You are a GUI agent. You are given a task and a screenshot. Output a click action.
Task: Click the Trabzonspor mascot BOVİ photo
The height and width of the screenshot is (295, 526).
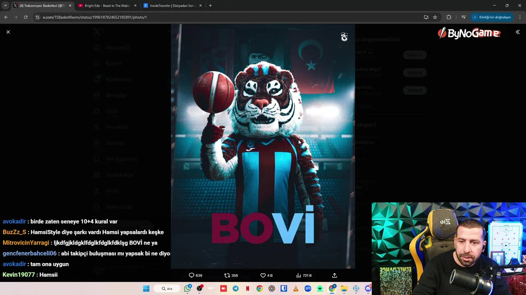(x=263, y=146)
